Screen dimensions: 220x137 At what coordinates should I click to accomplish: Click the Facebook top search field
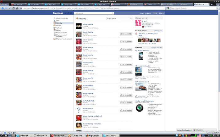[94, 13]
